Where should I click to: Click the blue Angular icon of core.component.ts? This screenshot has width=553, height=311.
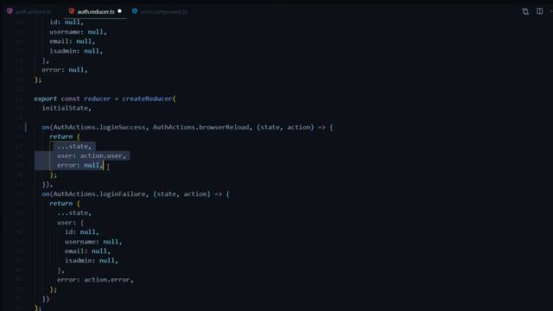pyautogui.click(x=135, y=11)
